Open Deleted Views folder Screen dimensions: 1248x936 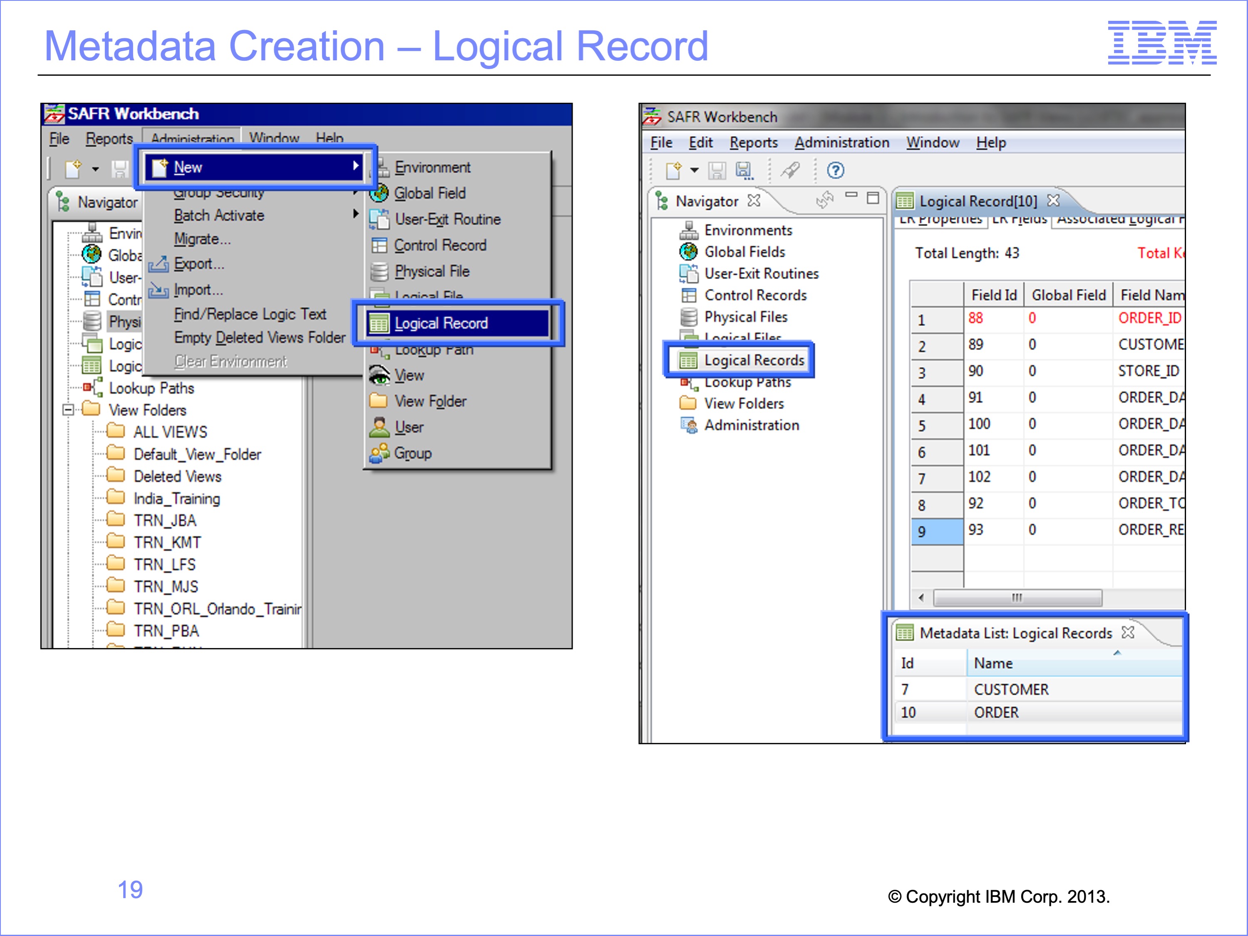tap(178, 476)
